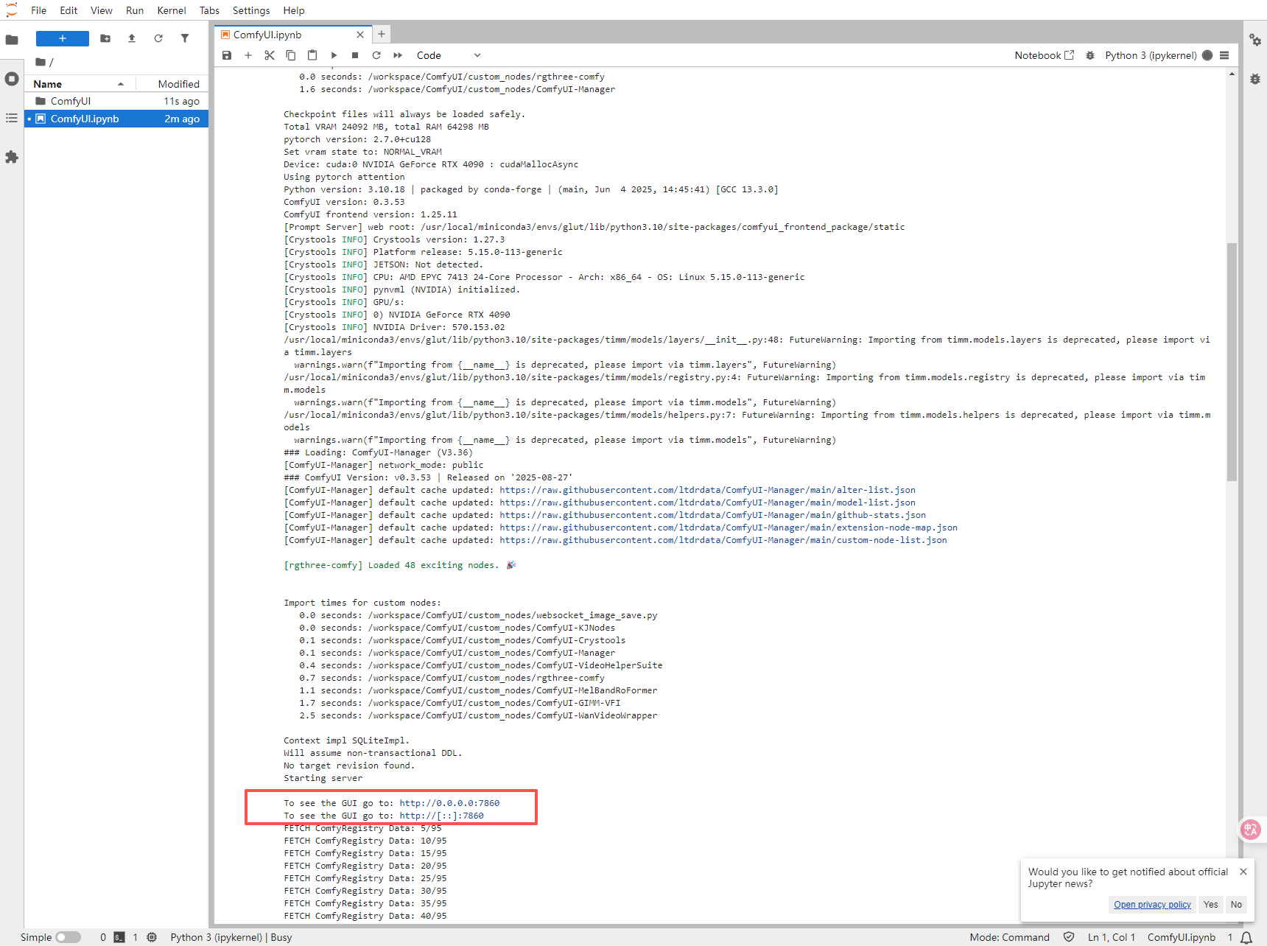The image size is (1267, 946).
Task: Open github-stats.json cache URL
Action: pyautogui.click(x=712, y=515)
